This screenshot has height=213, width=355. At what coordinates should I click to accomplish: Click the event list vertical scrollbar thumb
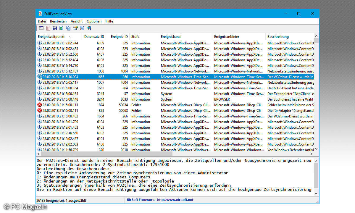(317, 41)
